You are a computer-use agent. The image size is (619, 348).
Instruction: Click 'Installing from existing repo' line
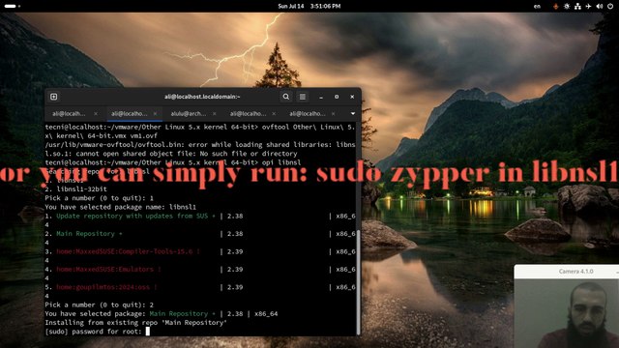pos(135,323)
